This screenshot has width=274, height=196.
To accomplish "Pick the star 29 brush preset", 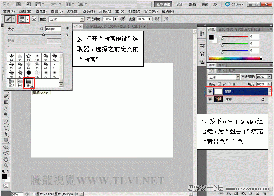I will click(x=29, y=57).
